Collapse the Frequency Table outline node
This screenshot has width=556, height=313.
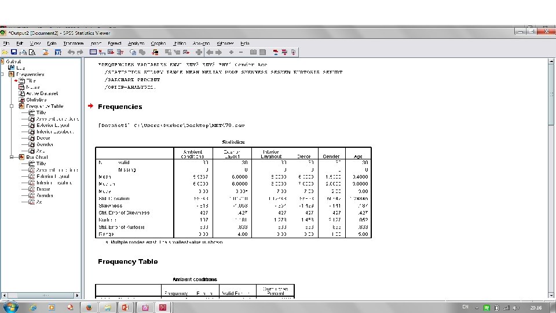(x=12, y=106)
